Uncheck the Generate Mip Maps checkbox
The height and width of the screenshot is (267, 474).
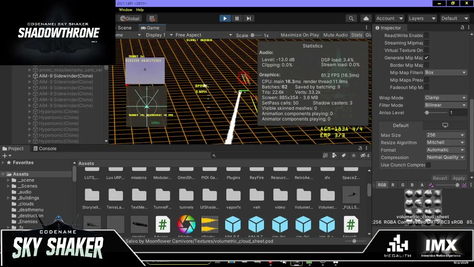point(427,57)
